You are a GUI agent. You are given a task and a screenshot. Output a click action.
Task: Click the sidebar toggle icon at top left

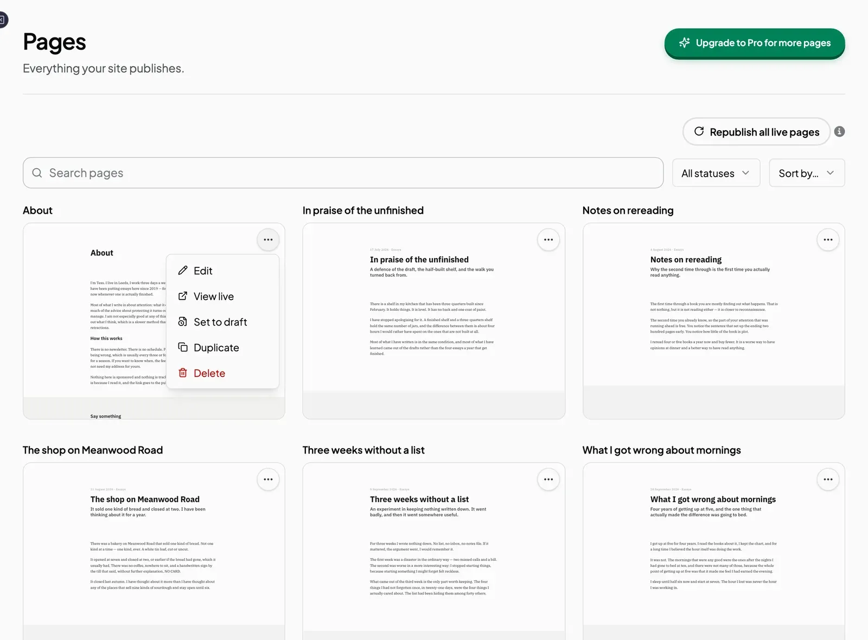pos(2,20)
